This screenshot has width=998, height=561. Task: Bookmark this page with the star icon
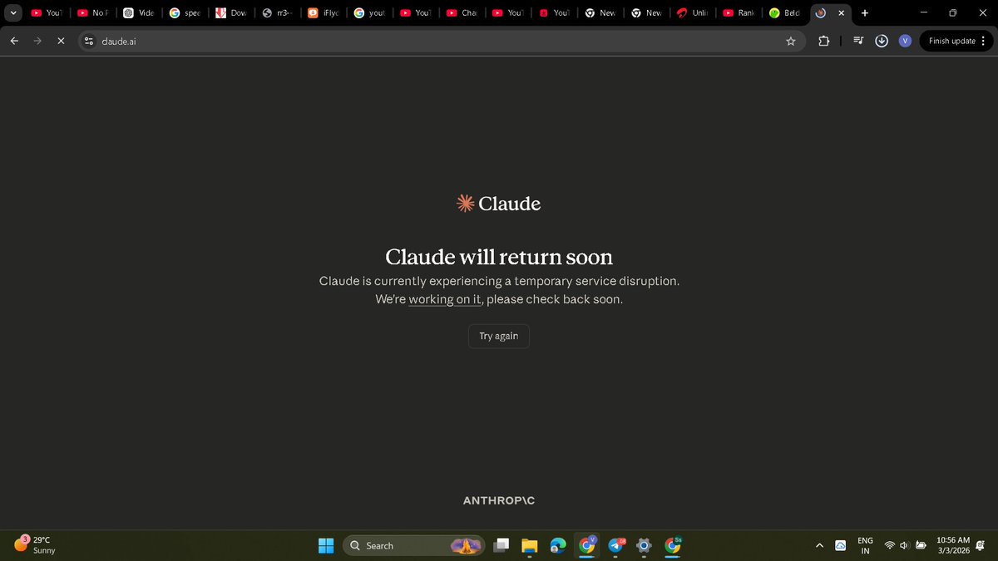click(790, 41)
